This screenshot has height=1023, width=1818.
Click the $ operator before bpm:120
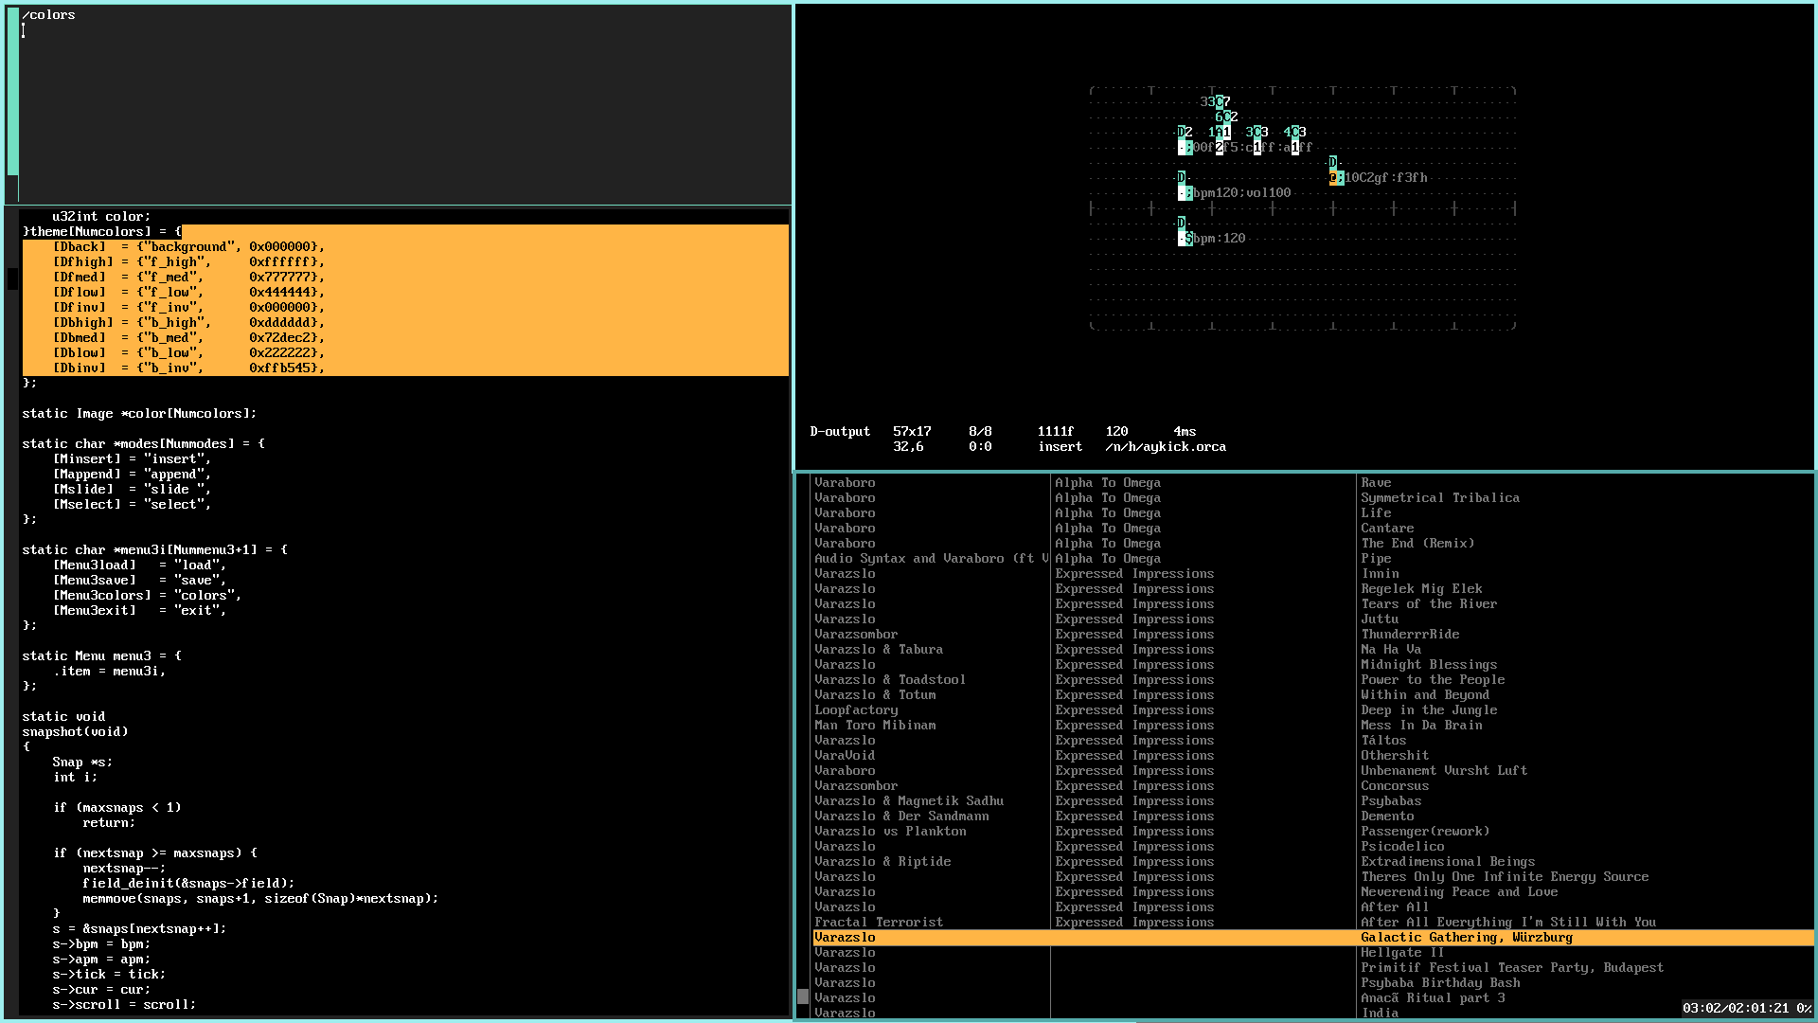(x=1189, y=238)
